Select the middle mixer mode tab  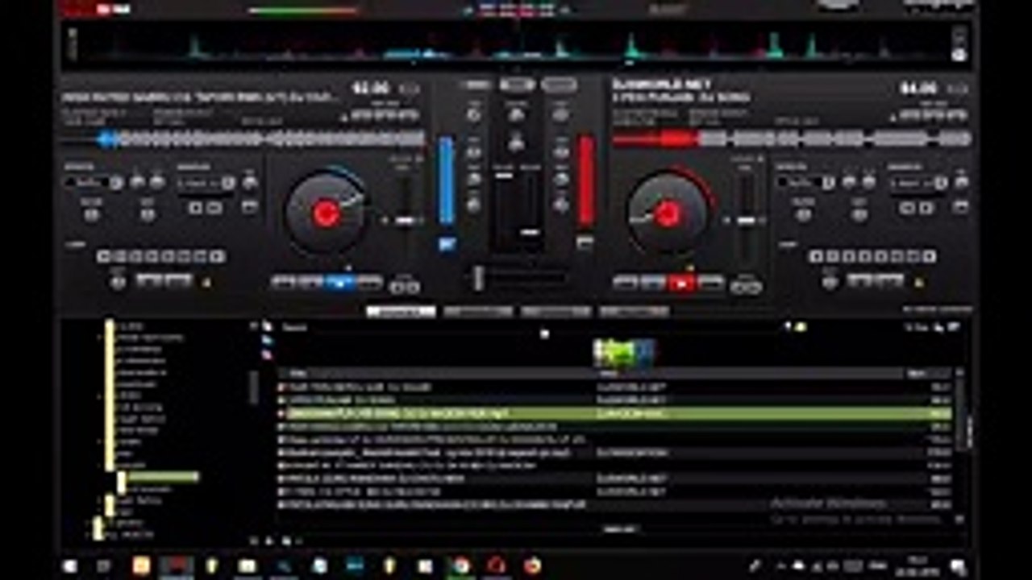[517, 85]
